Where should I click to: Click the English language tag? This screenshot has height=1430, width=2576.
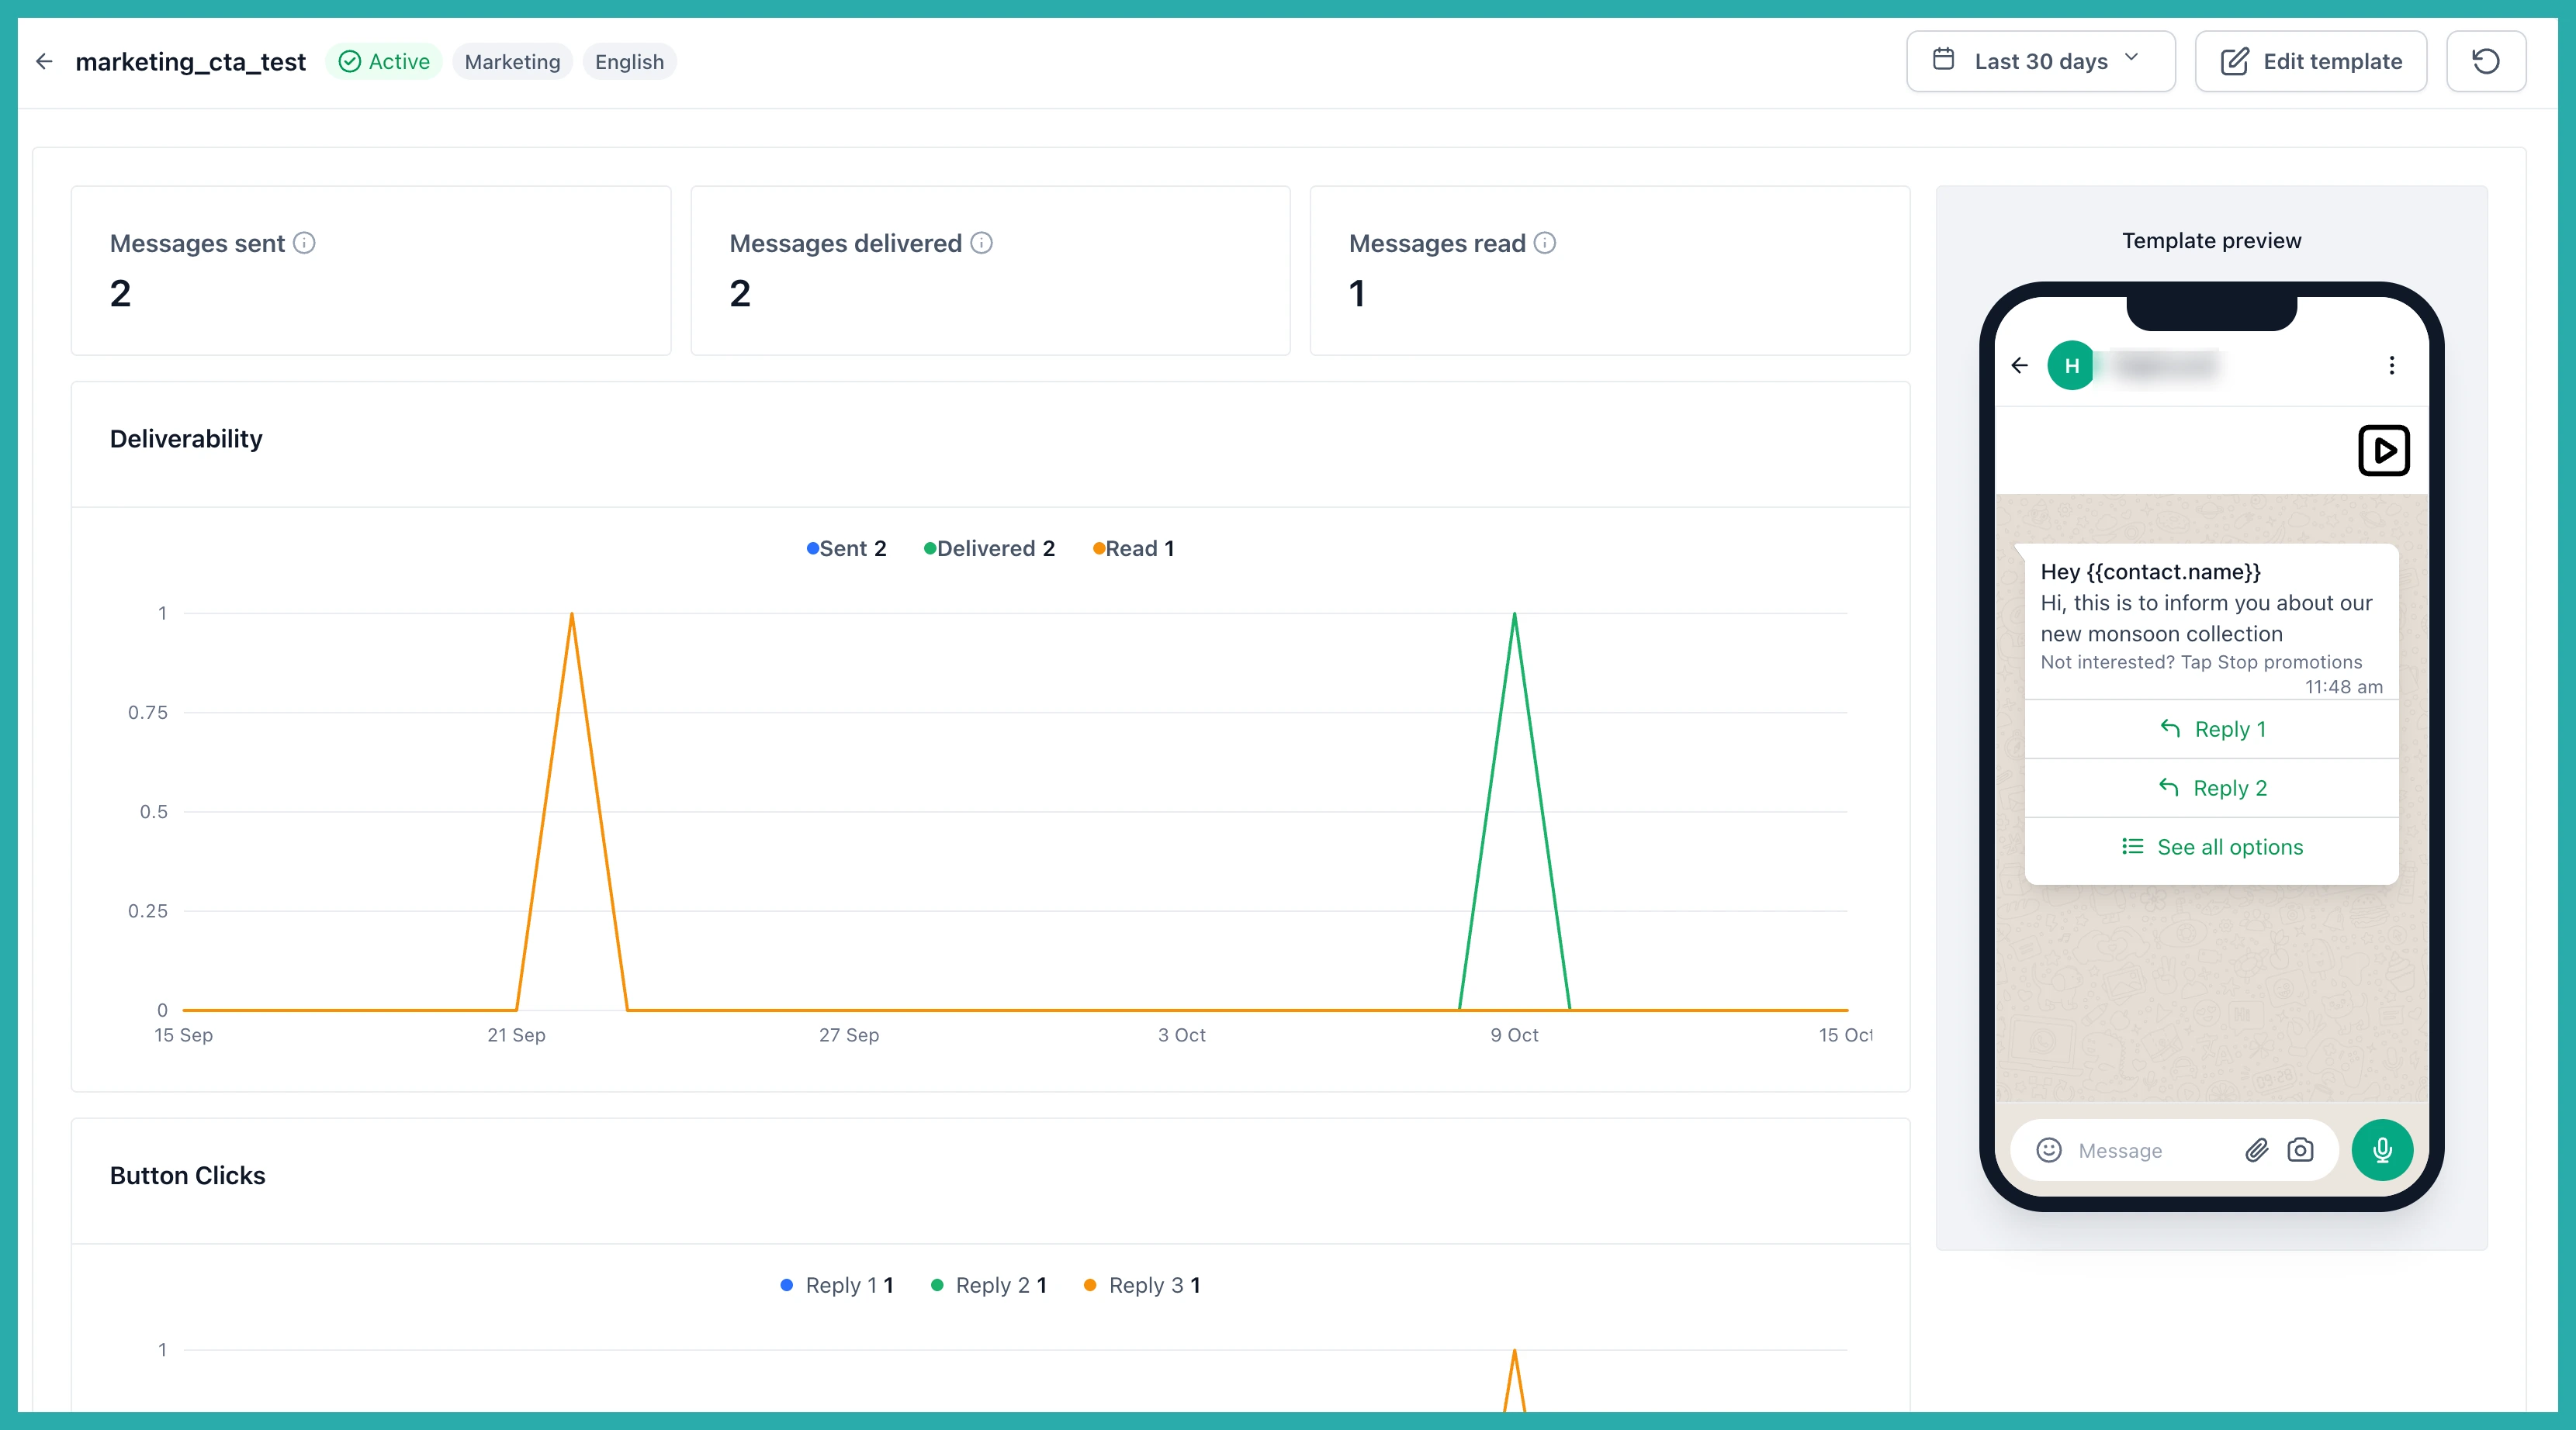629,62
